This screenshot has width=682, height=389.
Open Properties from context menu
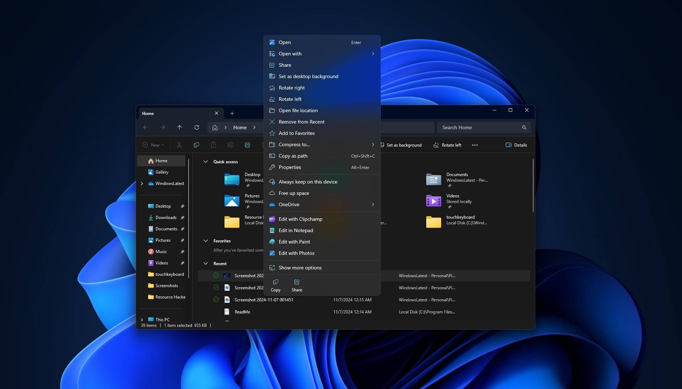tap(322, 167)
